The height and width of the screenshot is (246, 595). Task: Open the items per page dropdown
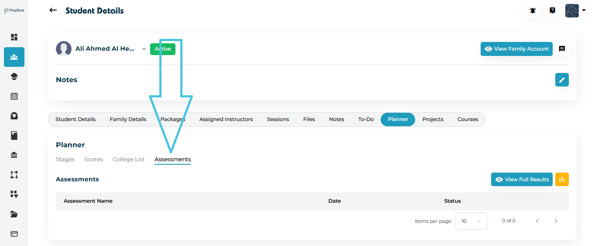[x=471, y=221]
